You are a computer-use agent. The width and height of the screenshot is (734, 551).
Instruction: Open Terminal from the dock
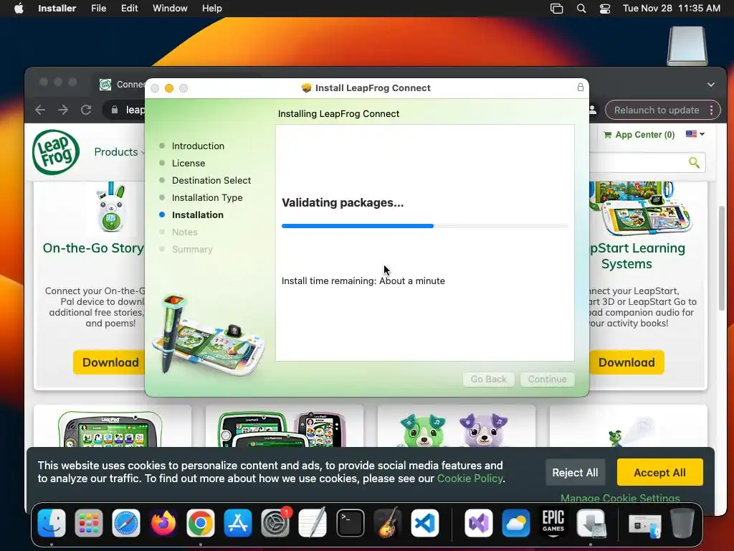350,523
